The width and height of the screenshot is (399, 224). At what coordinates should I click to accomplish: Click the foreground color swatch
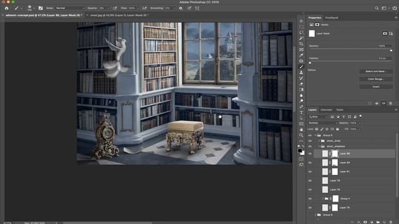tap(300, 151)
